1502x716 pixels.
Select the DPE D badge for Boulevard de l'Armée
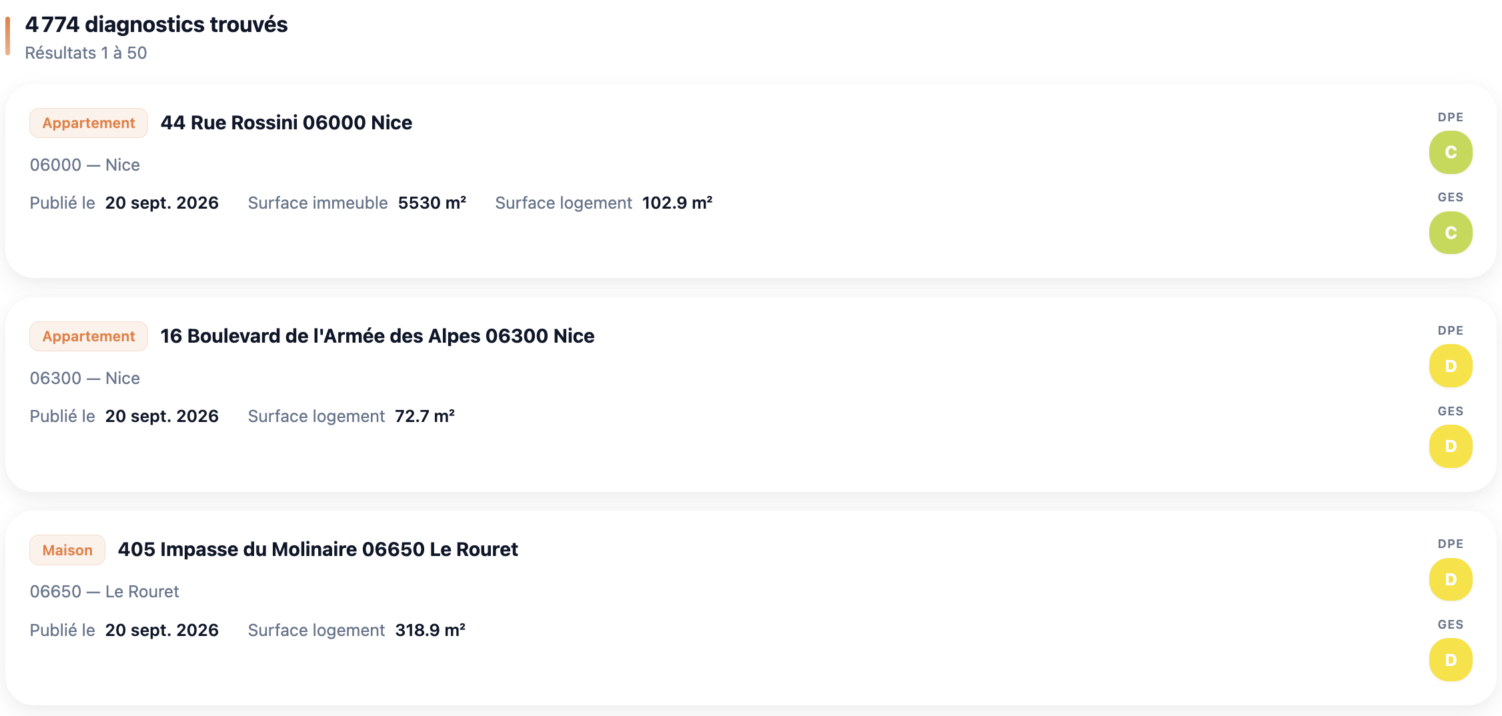(x=1451, y=366)
